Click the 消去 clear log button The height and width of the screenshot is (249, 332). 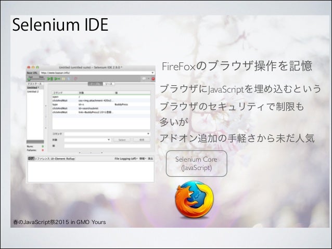pyautogui.click(x=150, y=159)
